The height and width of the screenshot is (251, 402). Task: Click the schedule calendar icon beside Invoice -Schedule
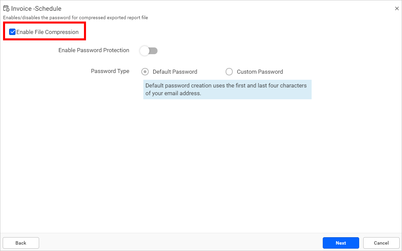point(6,8)
